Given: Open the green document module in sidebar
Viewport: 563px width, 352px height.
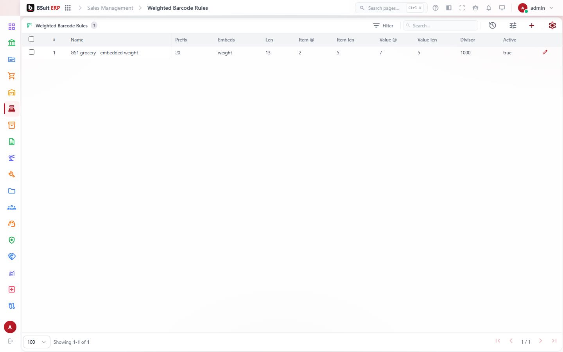Looking at the screenshot, I should 12,142.
